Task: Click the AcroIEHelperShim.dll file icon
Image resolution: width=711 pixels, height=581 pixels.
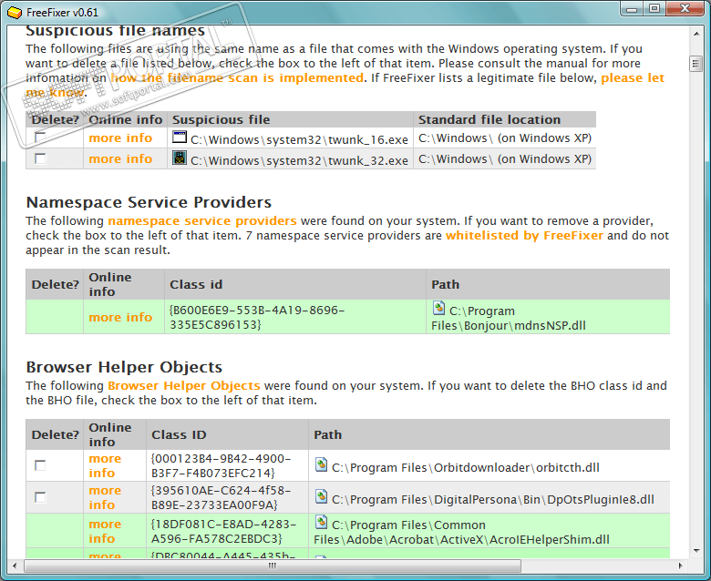Action: [x=321, y=522]
